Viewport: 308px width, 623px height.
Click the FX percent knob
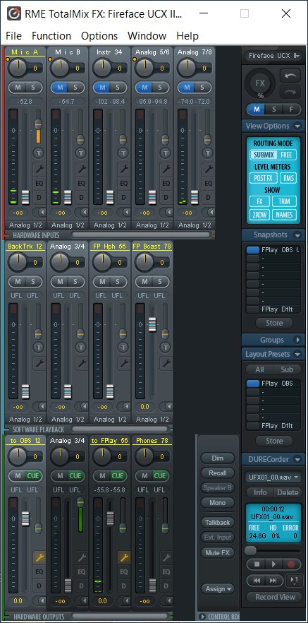[x=259, y=83]
